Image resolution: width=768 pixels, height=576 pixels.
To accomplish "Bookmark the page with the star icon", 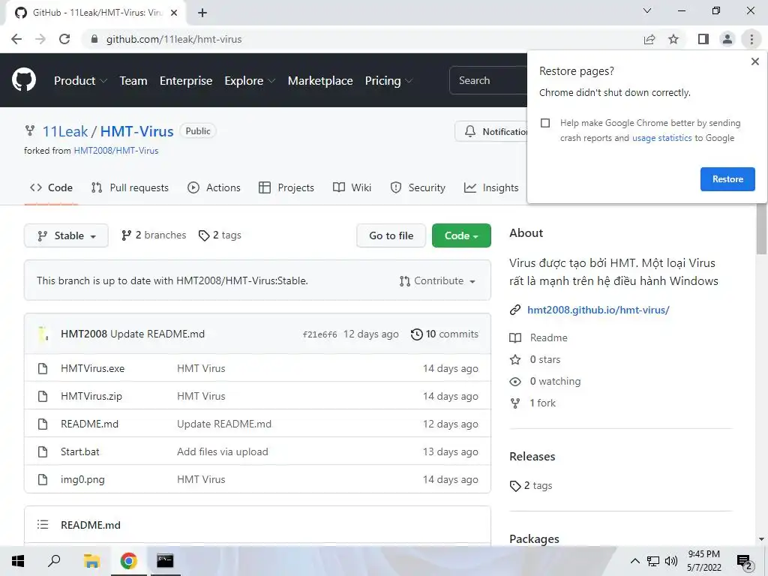I will [x=673, y=39].
